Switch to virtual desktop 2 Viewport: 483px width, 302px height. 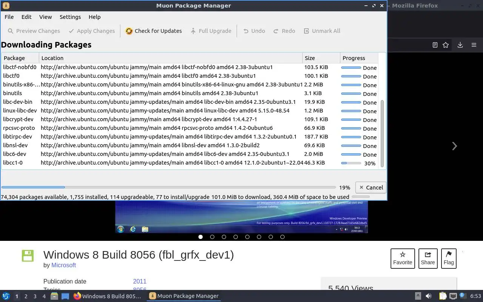(26, 296)
